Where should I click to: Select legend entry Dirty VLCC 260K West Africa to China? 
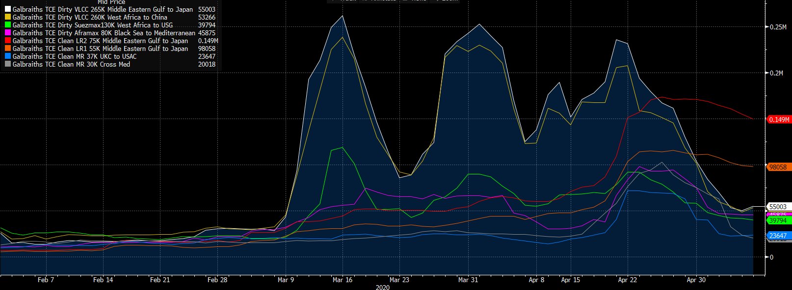(90, 17)
